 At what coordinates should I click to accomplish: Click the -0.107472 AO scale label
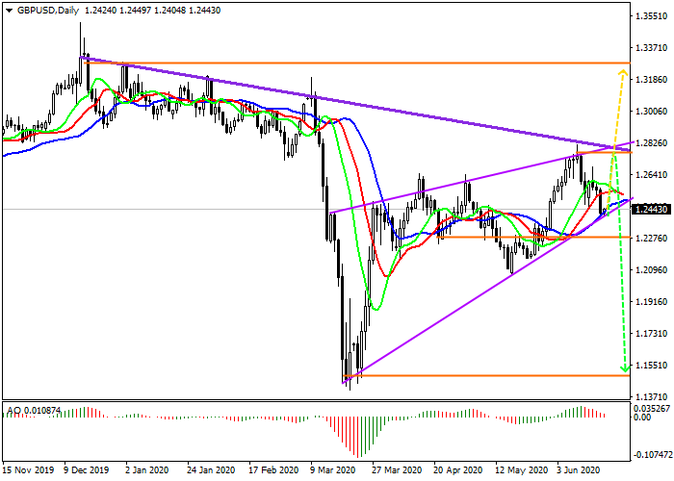pyautogui.click(x=652, y=453)
